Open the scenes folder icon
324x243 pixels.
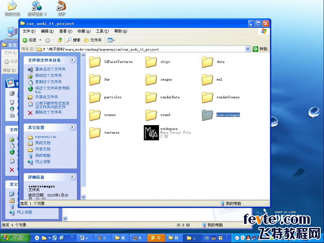pos(95,115)
